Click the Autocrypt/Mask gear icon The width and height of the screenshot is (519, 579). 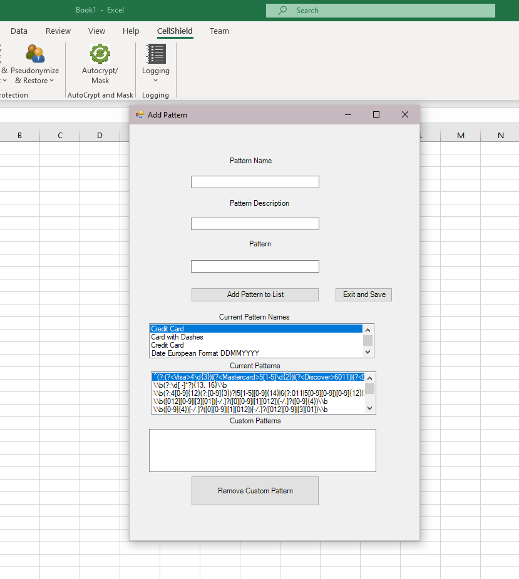tap(100, 54)
